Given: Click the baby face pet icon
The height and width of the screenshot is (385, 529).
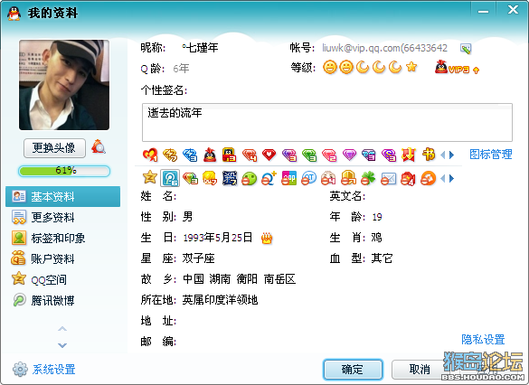Looking at the screenshot, I should pyautogui.click(x=328, y=178).
